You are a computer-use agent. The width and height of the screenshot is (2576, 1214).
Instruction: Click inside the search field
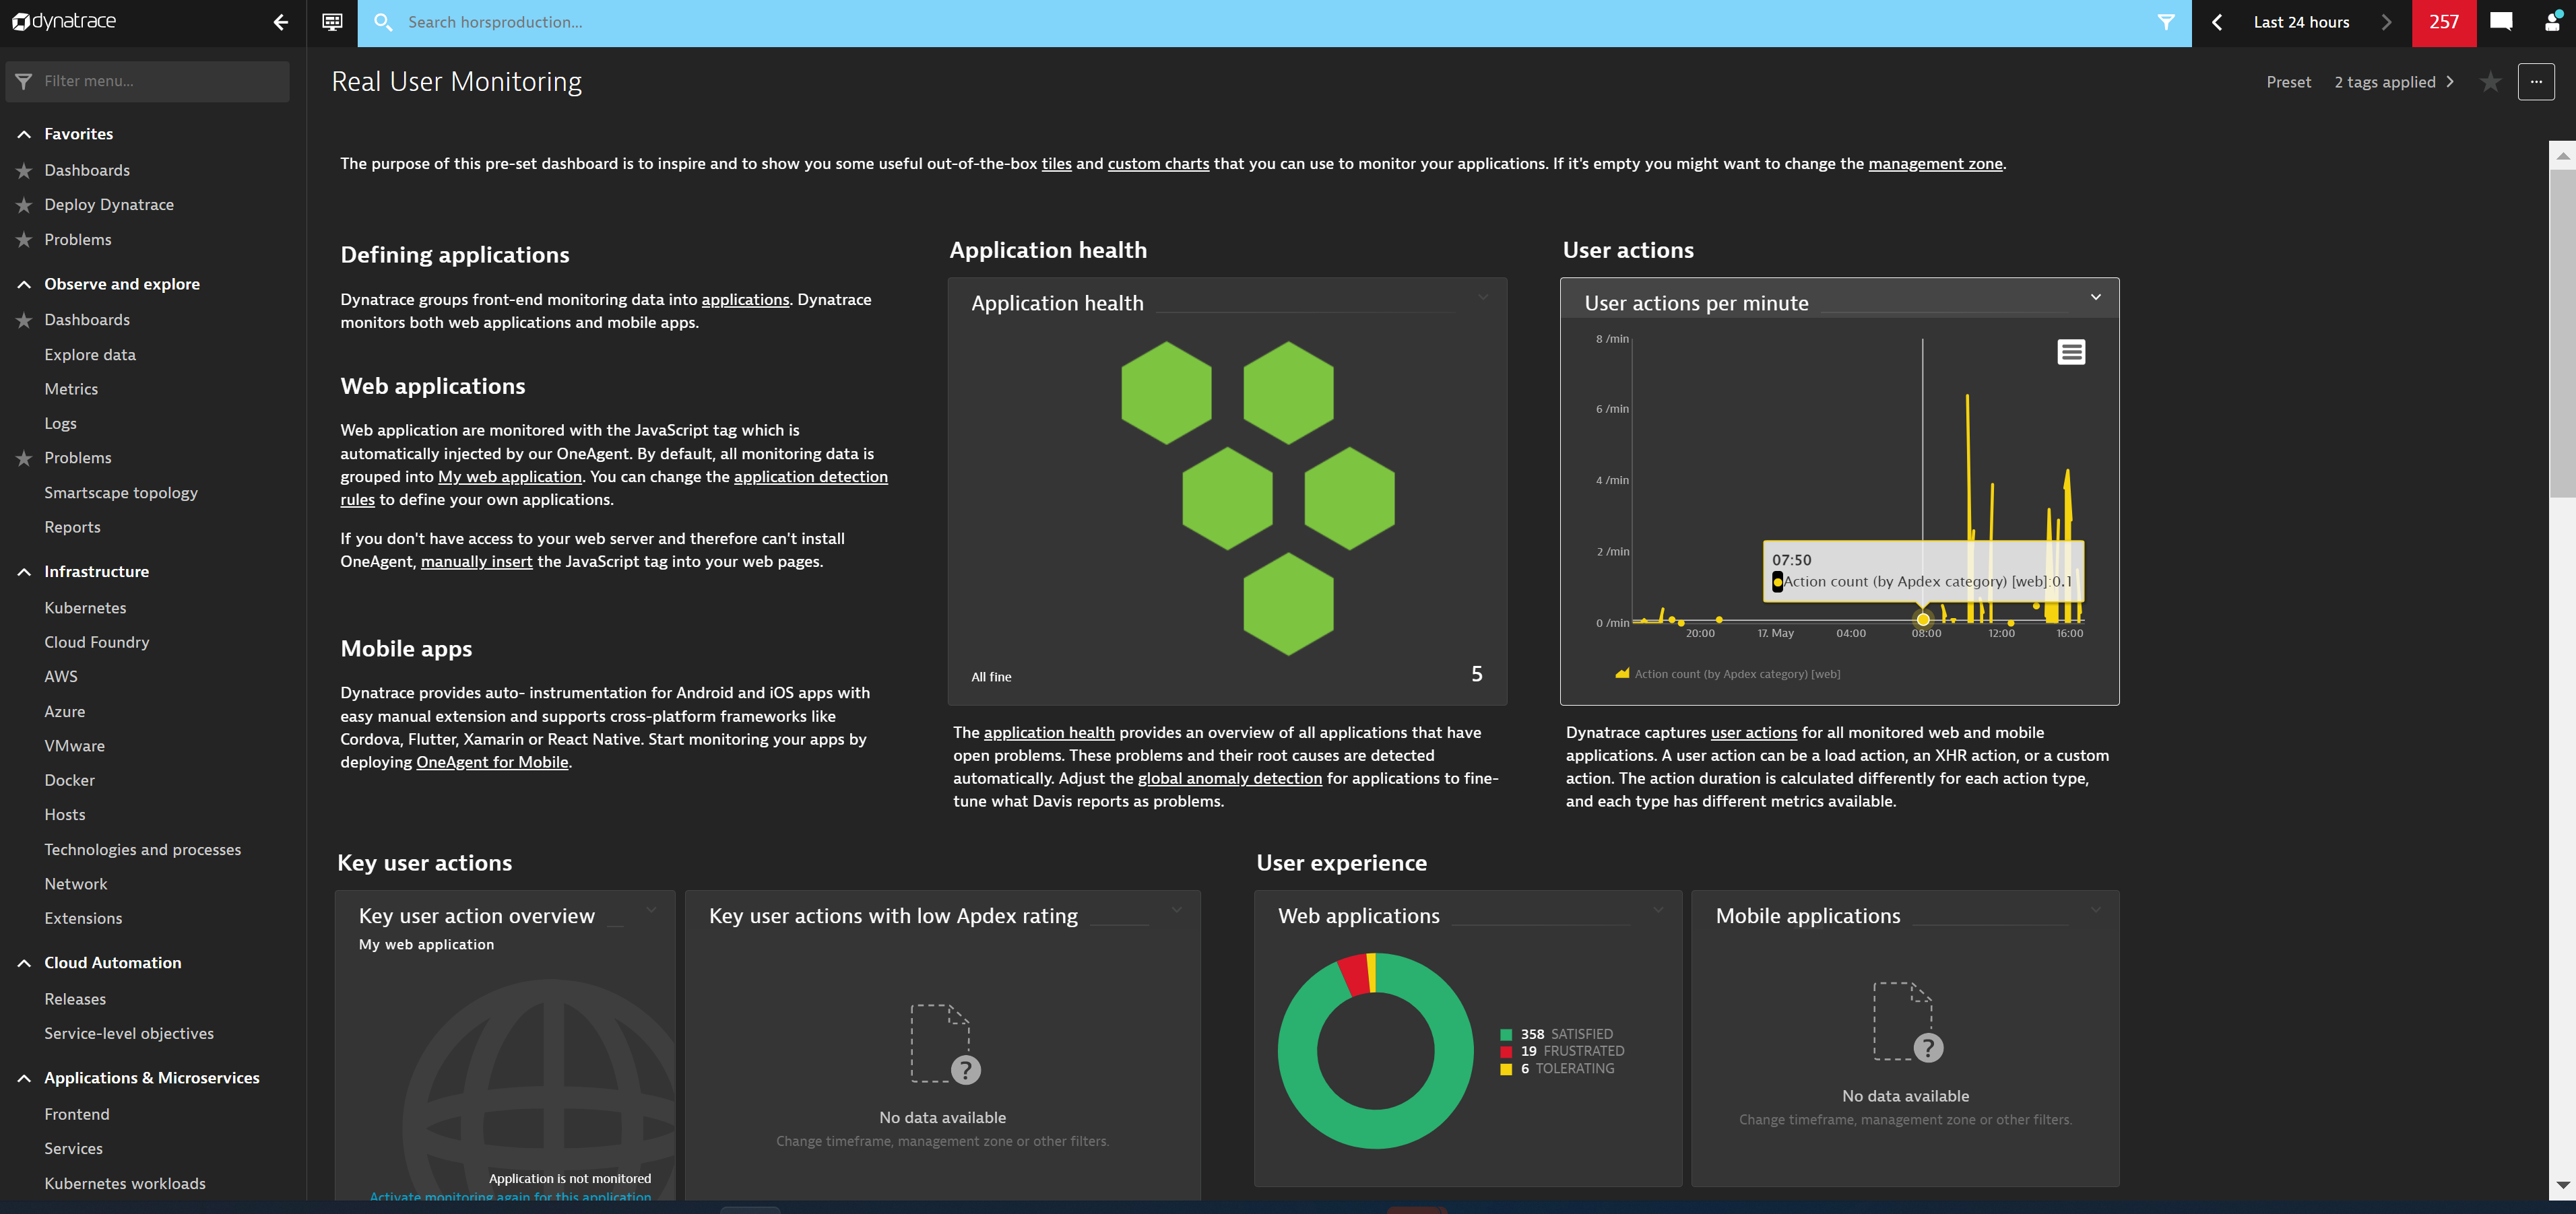click(700, 22)
